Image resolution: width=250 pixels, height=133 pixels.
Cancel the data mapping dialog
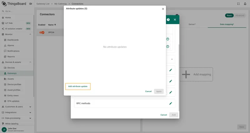tap(163, 115)
